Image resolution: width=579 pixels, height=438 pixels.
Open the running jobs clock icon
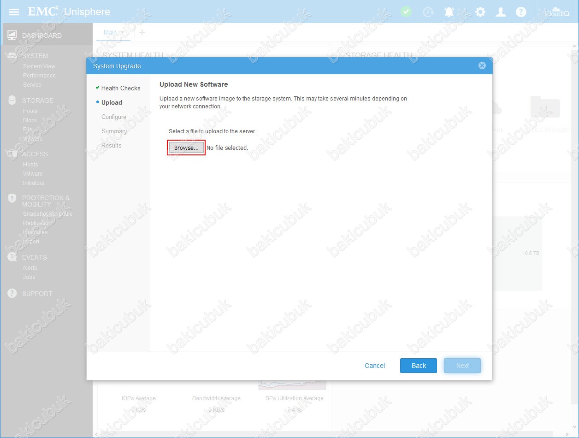pyautogui.click(x=428, y=12)
